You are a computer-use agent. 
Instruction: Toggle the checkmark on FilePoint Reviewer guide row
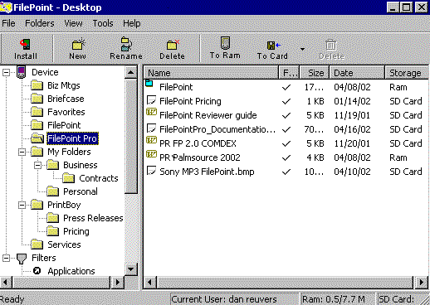point(286,115)
